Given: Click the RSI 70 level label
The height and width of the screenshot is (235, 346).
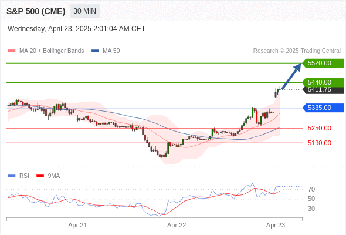Looking at the screenshot, I should (311, 189).
